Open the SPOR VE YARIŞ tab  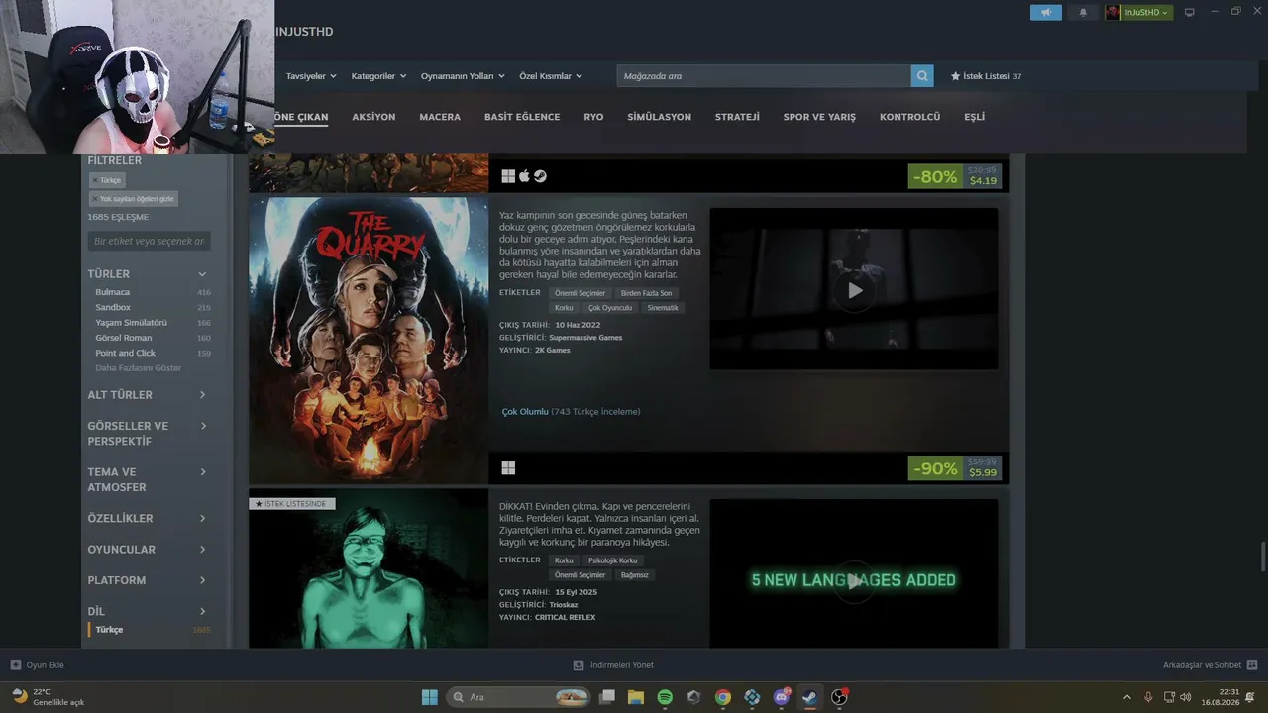pos(819,117)
